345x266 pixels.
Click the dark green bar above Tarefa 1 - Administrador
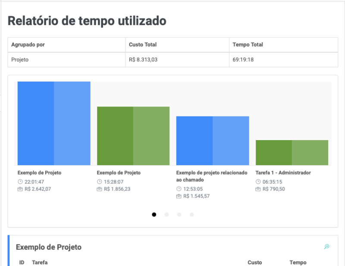tap(273, 153)
